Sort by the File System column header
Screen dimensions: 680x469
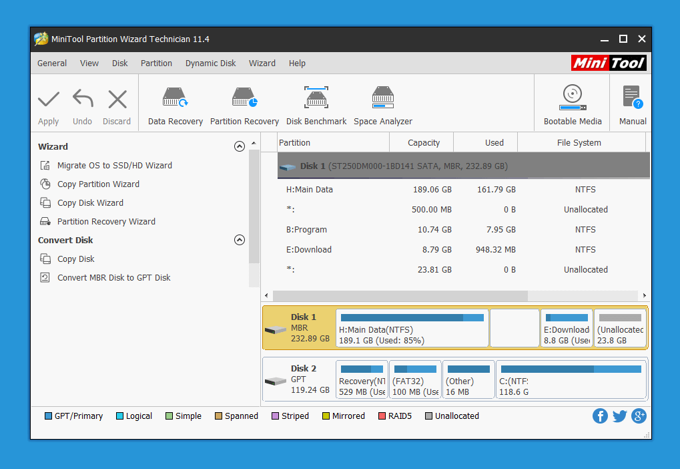click(581, 142)
